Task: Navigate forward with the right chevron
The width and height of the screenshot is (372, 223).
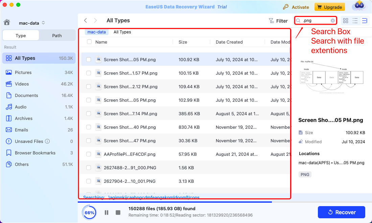Action: [x=95, y=20]
